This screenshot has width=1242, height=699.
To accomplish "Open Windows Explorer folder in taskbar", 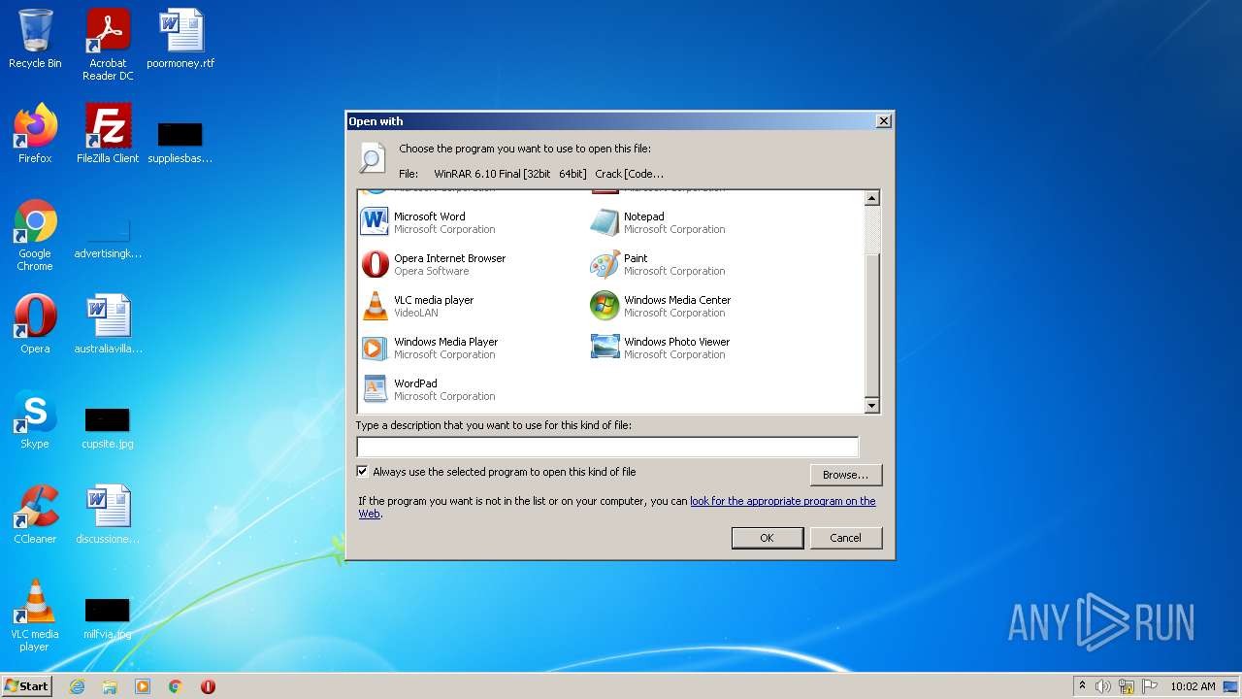I will [110, 686].
